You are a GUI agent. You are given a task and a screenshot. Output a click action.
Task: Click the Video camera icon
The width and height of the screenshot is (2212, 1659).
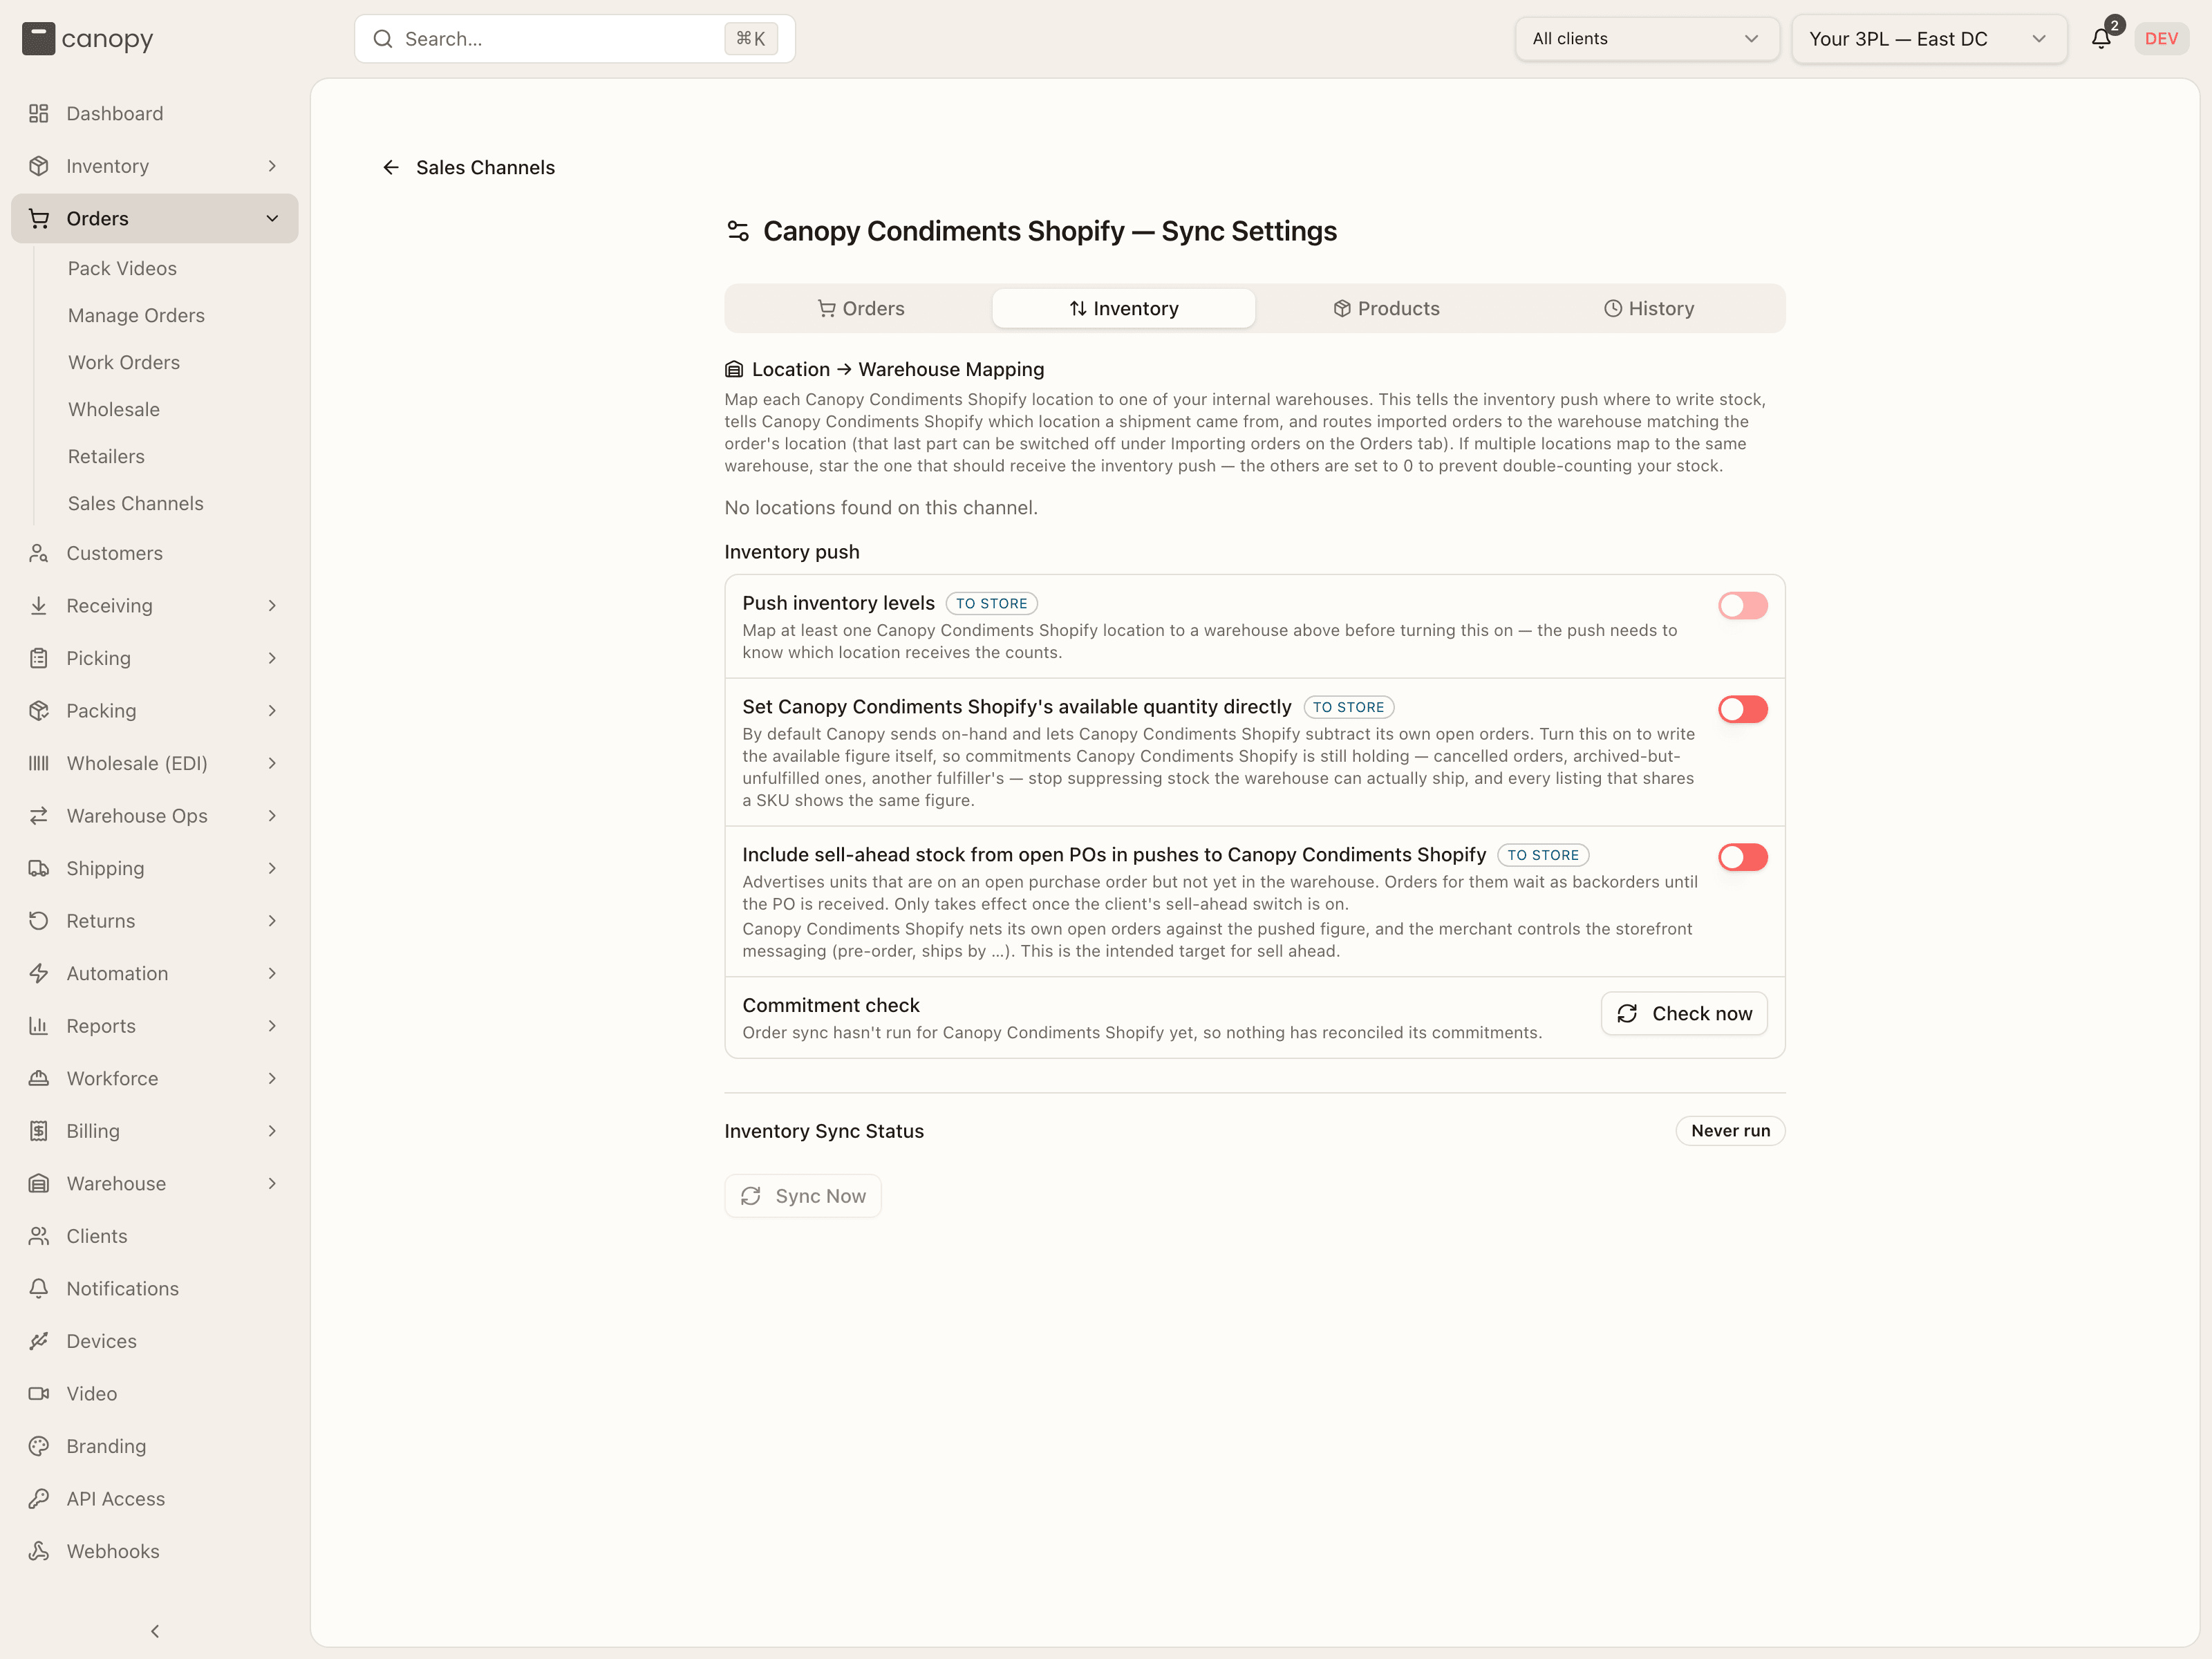39,1393
